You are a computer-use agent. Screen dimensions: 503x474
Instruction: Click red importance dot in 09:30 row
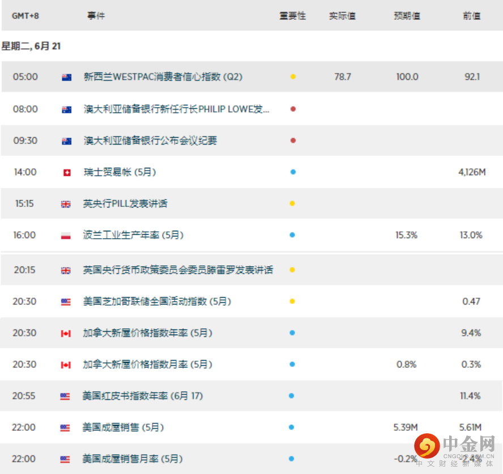(x=293, y=141)
